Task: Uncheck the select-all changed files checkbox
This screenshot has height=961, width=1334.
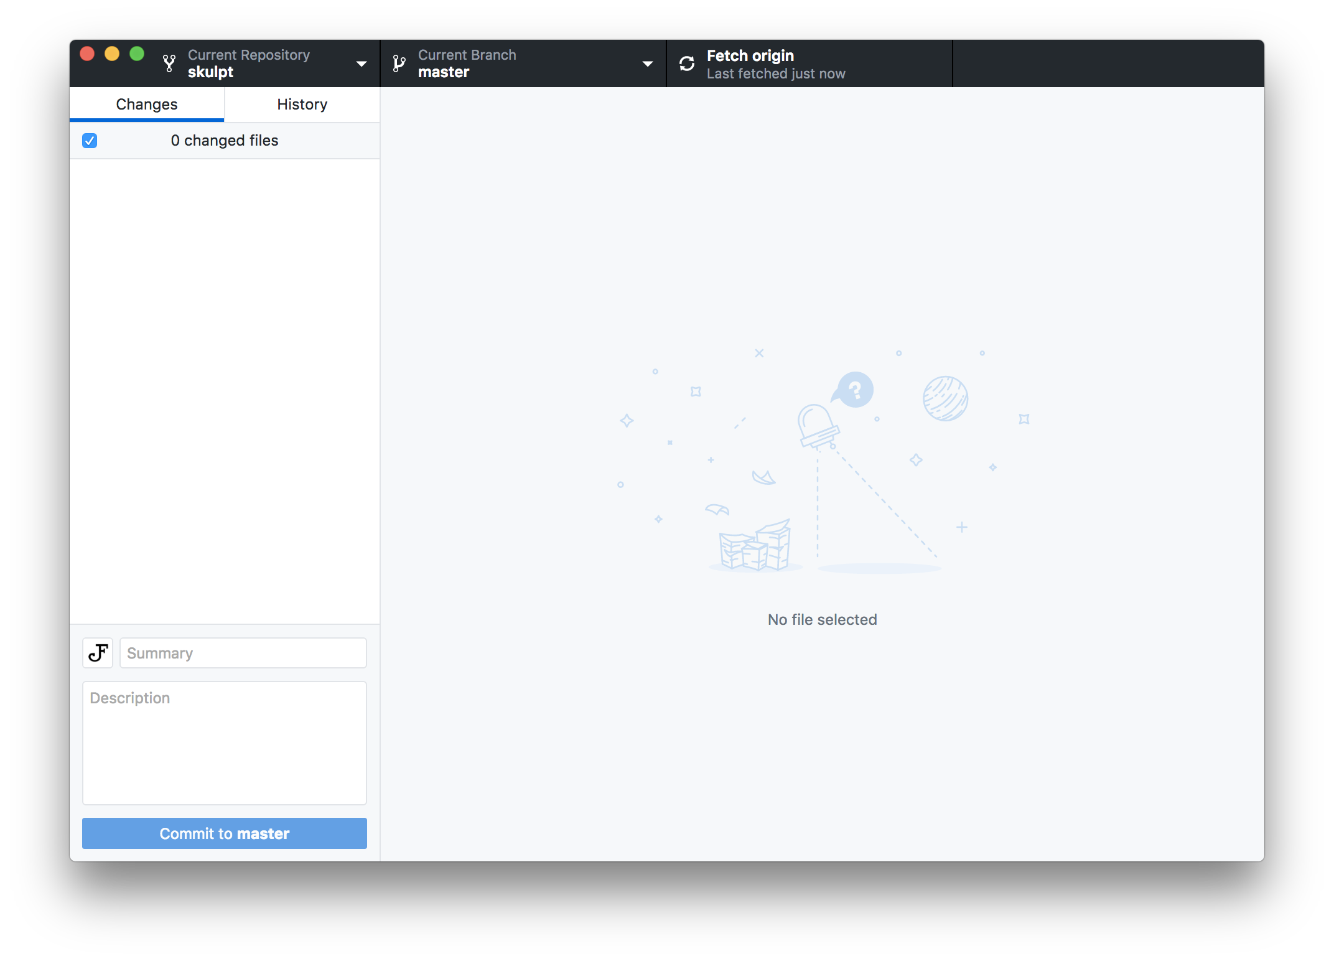Action: [90, 141]
